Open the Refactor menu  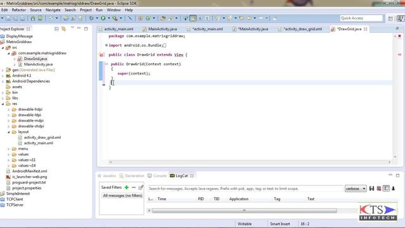(19, 10)
